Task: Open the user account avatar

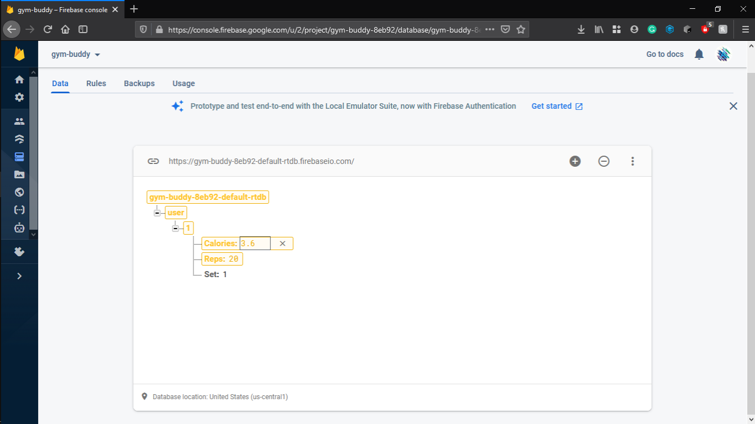Action: 723,54
